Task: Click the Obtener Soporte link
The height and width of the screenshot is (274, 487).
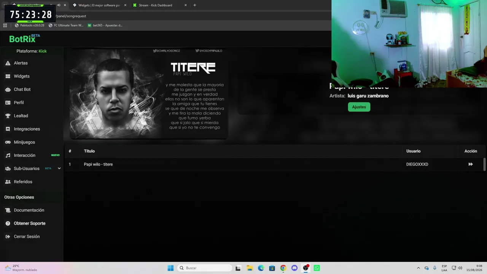Action: (30, 223)
